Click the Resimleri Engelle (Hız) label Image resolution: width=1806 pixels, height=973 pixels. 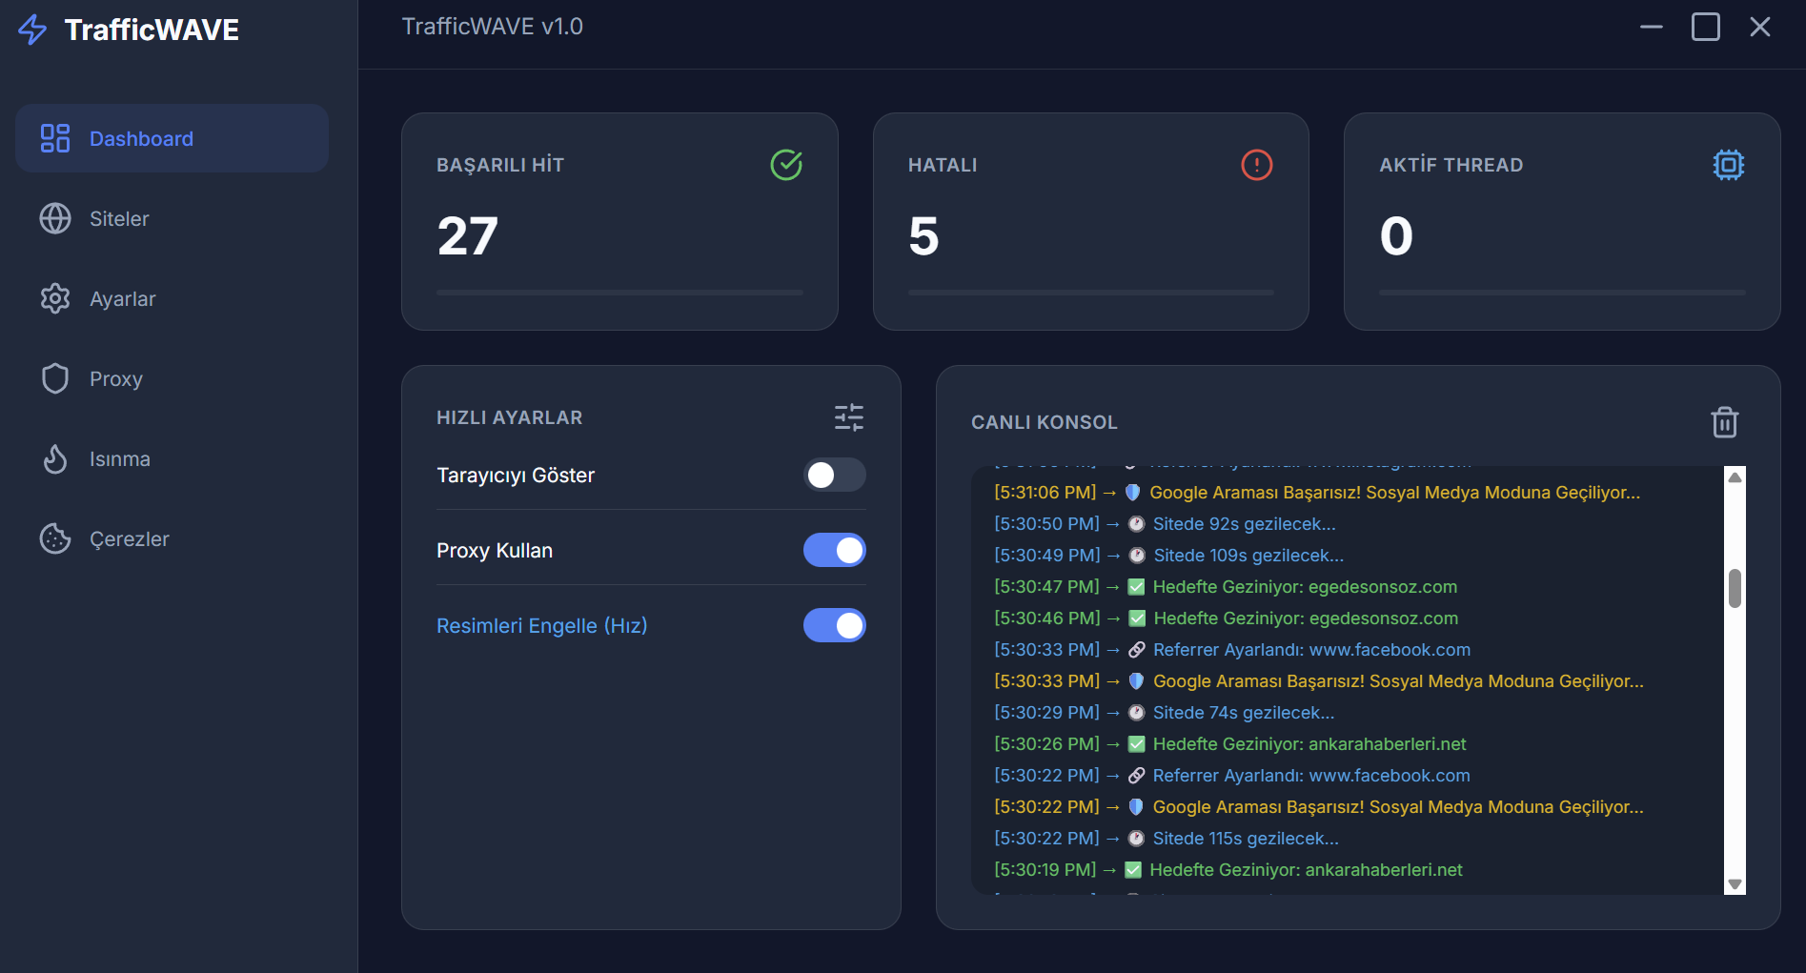point(541,625)
